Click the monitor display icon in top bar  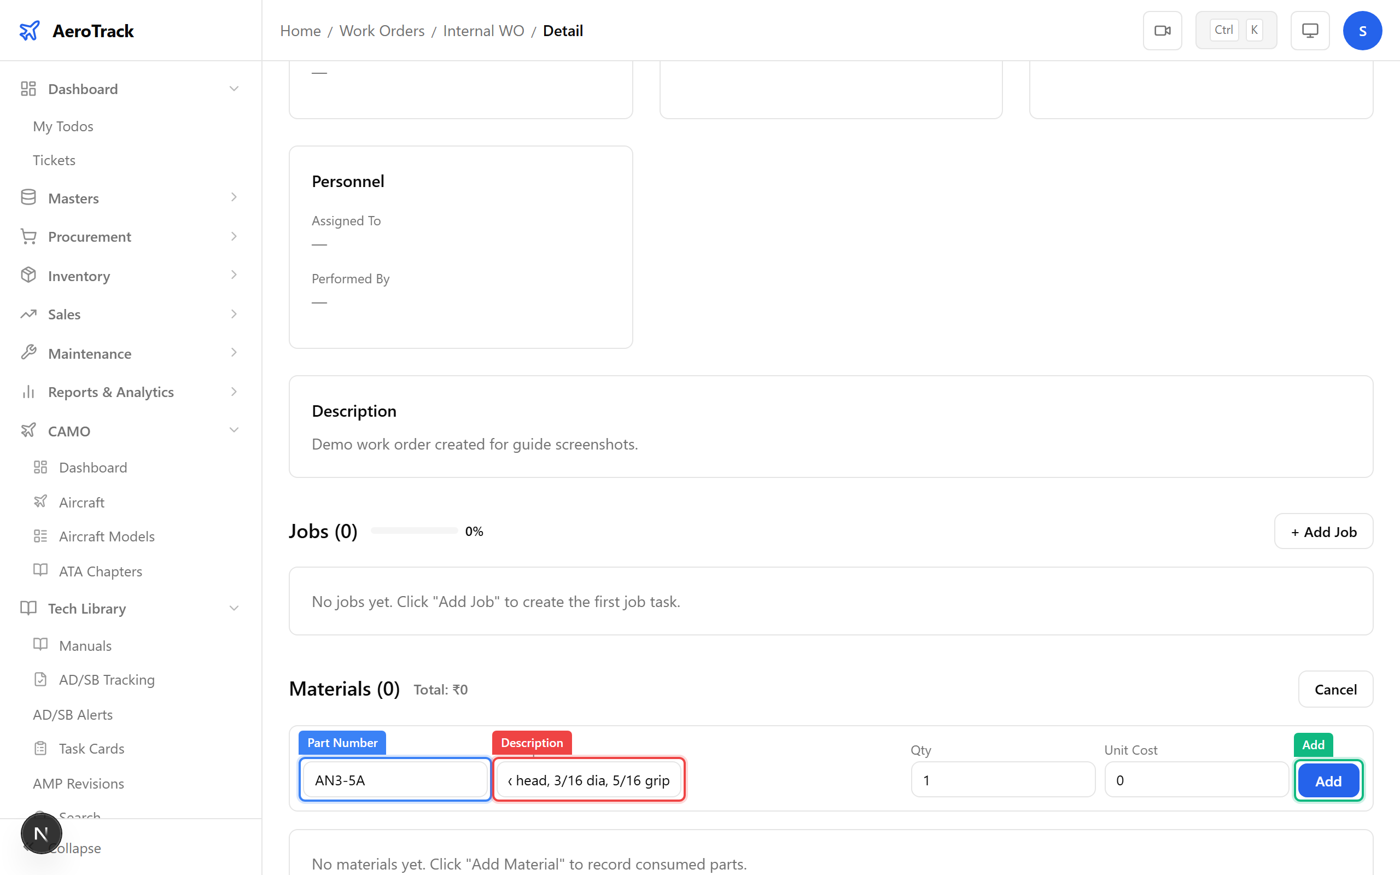point(1310,30)
